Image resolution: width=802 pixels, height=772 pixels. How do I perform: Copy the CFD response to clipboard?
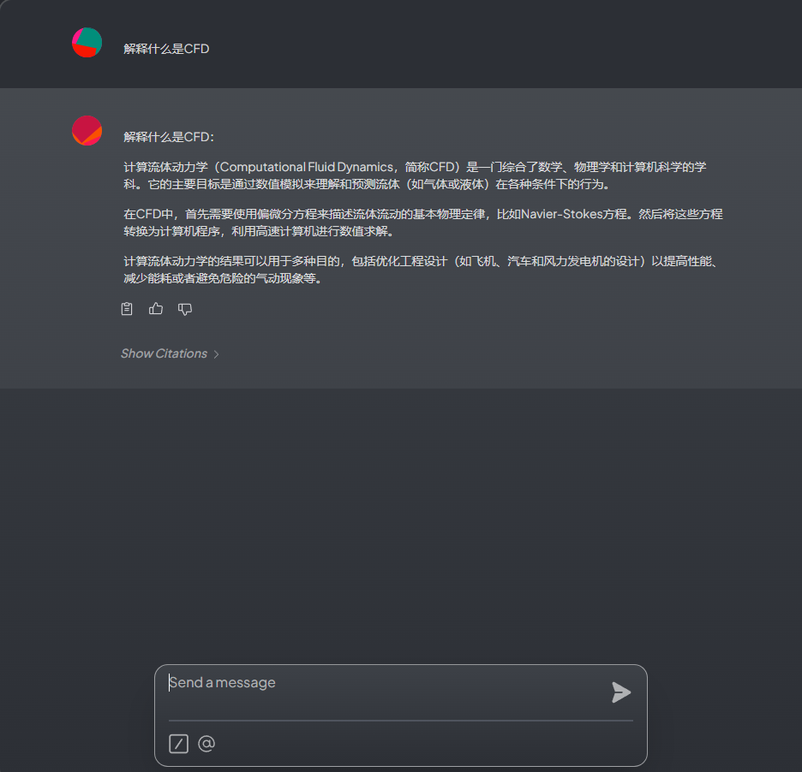tap(127, 309)
